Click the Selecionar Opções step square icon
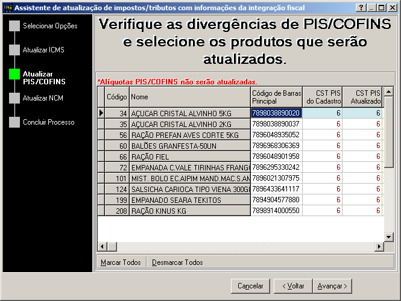This screenshot has height=301, width=401. tap(14, 26)
